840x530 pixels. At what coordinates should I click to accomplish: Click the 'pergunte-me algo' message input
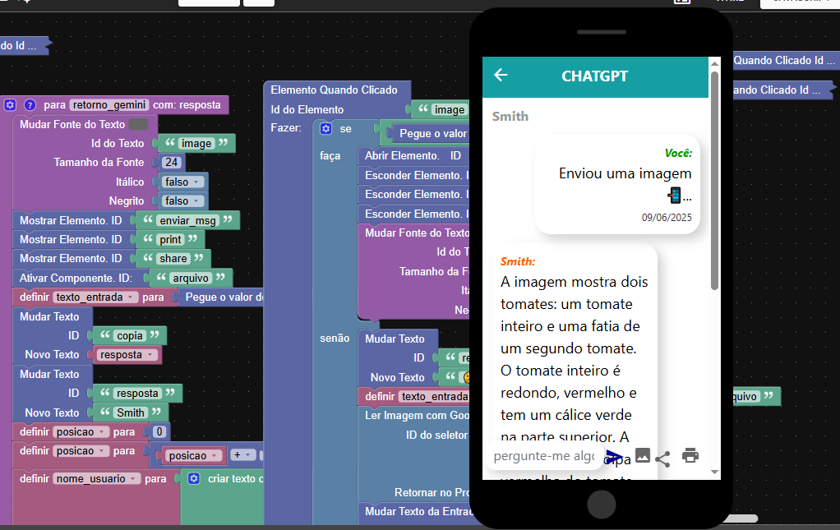pyautogui.click(x=544, y=456)
